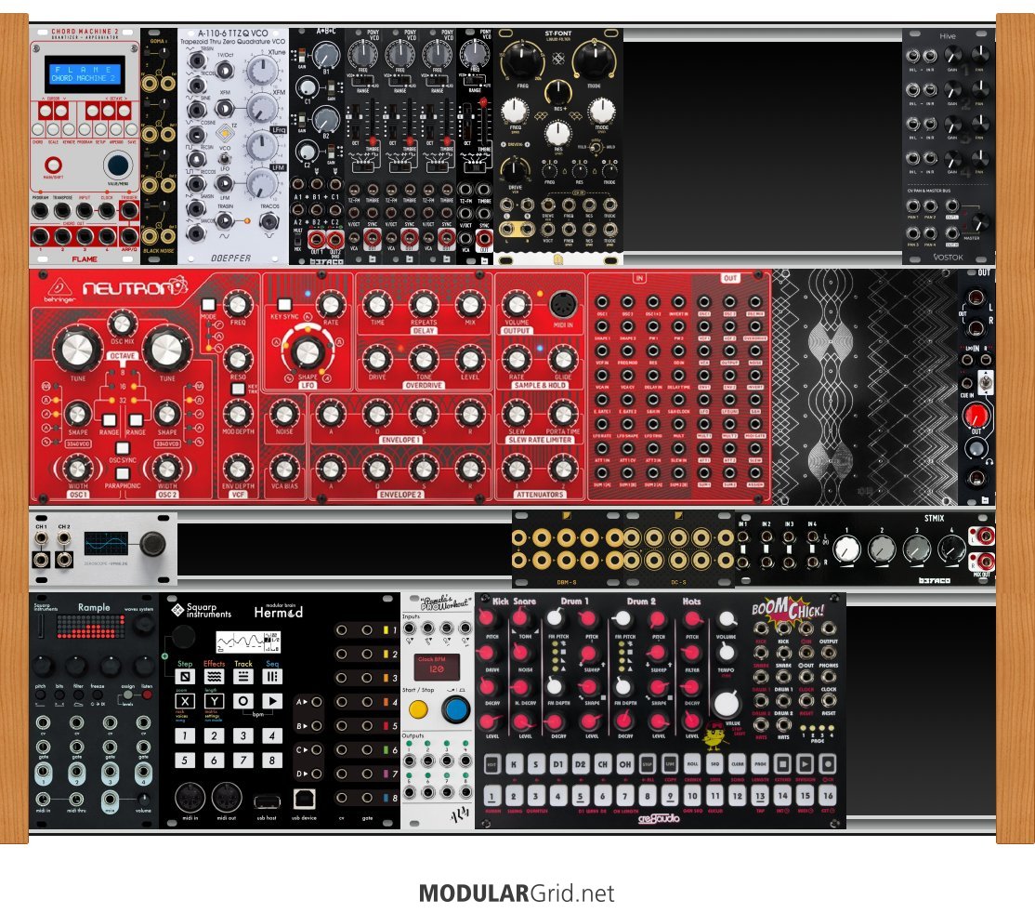Click the Hermod USB host port
This screenshot has width=1035, height=913.
pyautogui.click(x=267, y=802)
